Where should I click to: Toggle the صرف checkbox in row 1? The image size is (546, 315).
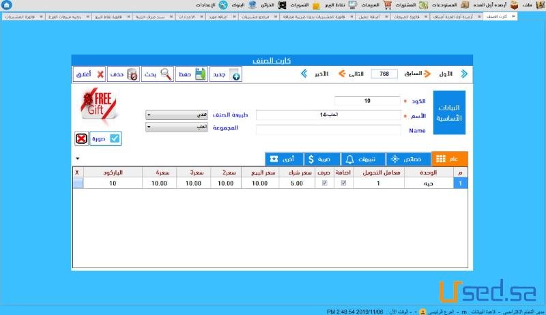coord(325,183)
